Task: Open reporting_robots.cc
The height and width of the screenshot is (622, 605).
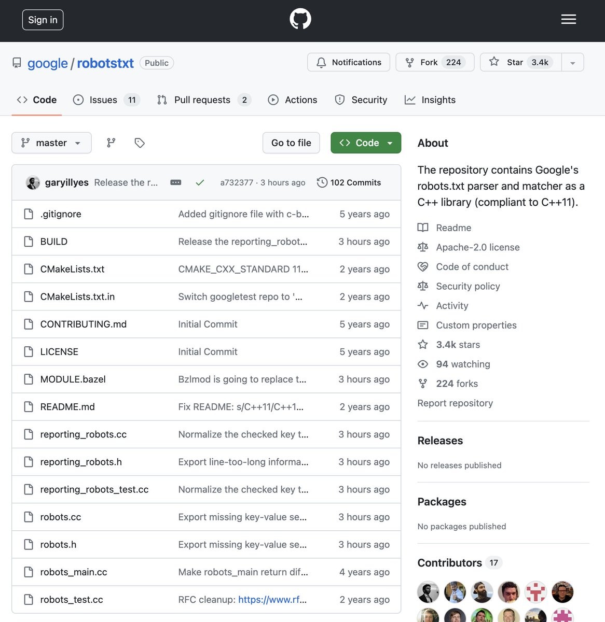Action: coord(84,434)
